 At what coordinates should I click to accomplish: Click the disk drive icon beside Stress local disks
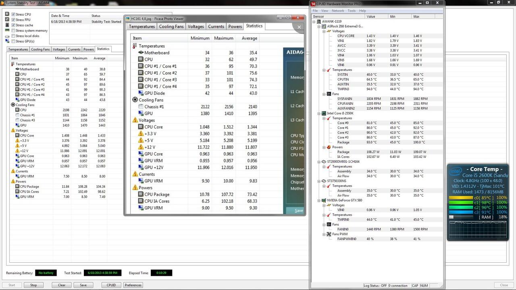7,36
